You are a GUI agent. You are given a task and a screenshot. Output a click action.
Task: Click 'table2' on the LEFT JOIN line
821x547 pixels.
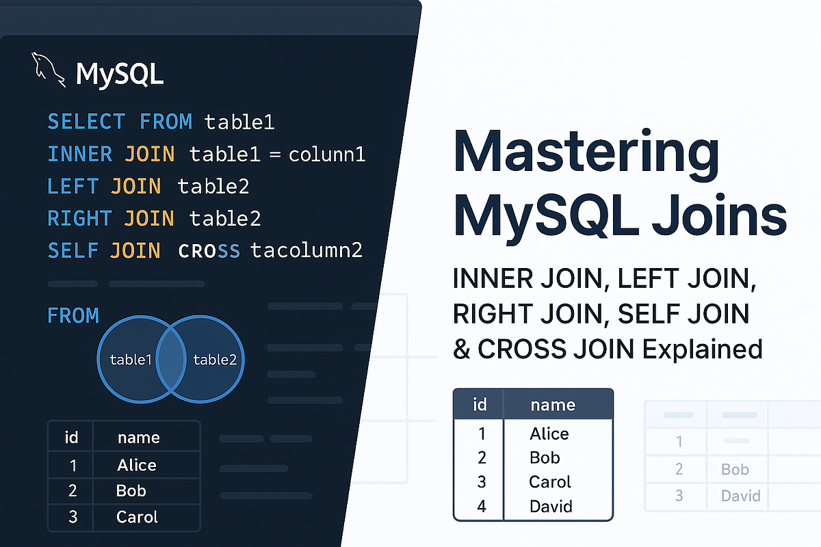point(213,186)
